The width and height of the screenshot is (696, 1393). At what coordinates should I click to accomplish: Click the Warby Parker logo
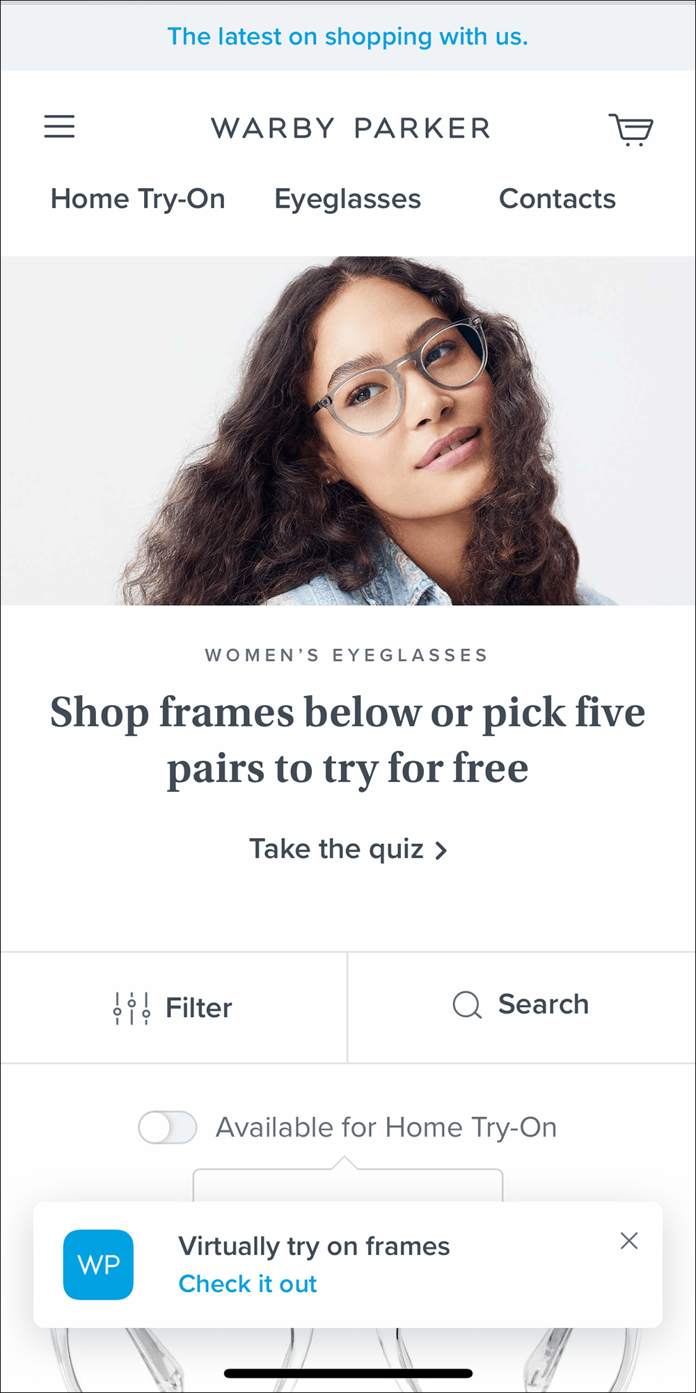pos(351,128)
